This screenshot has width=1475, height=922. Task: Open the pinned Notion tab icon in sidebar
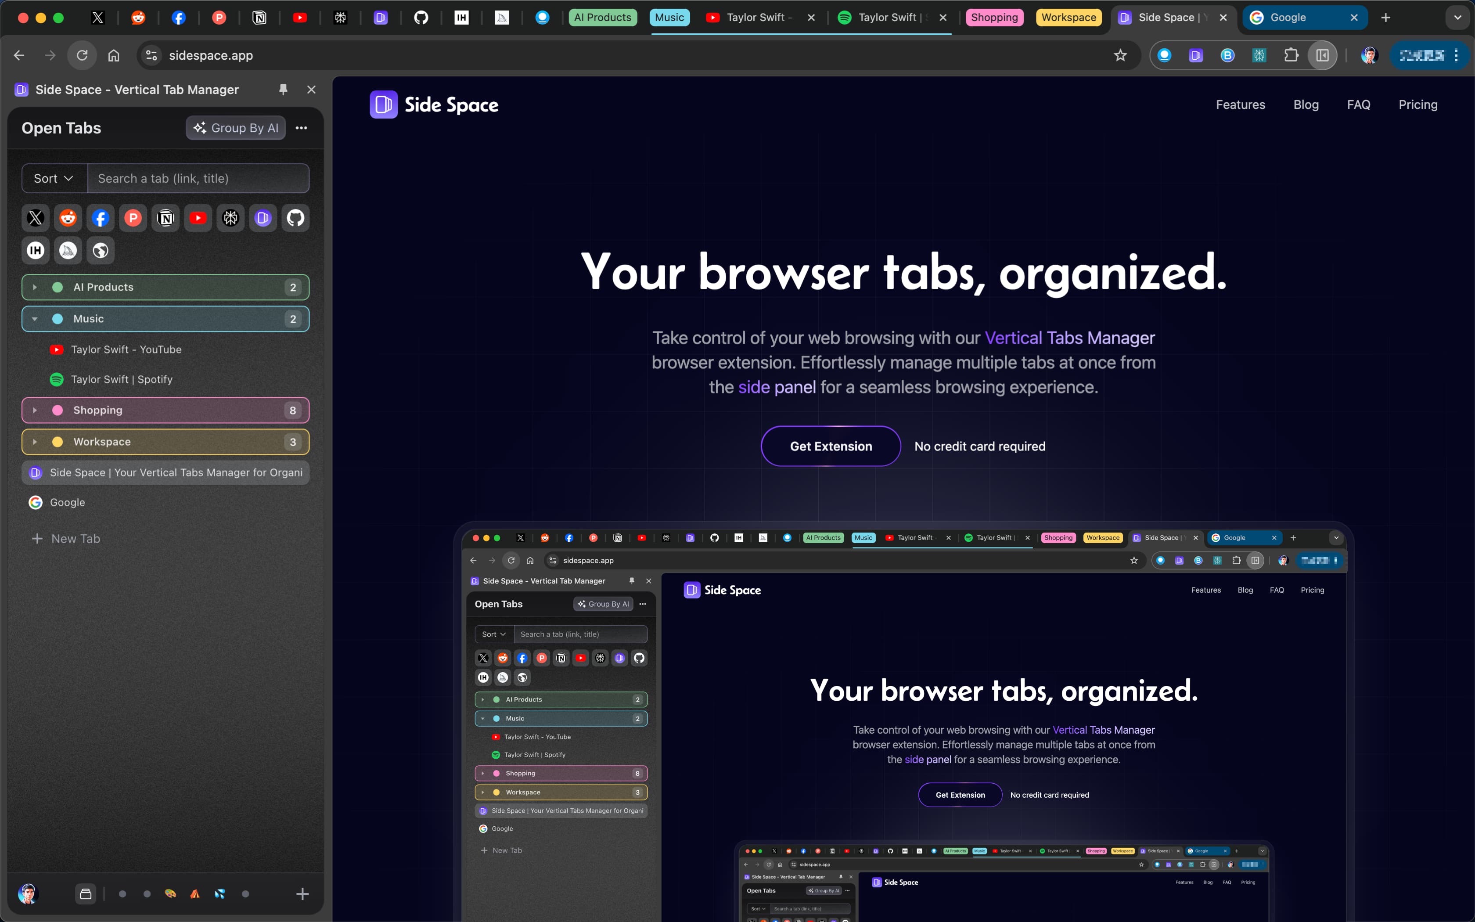165,218
